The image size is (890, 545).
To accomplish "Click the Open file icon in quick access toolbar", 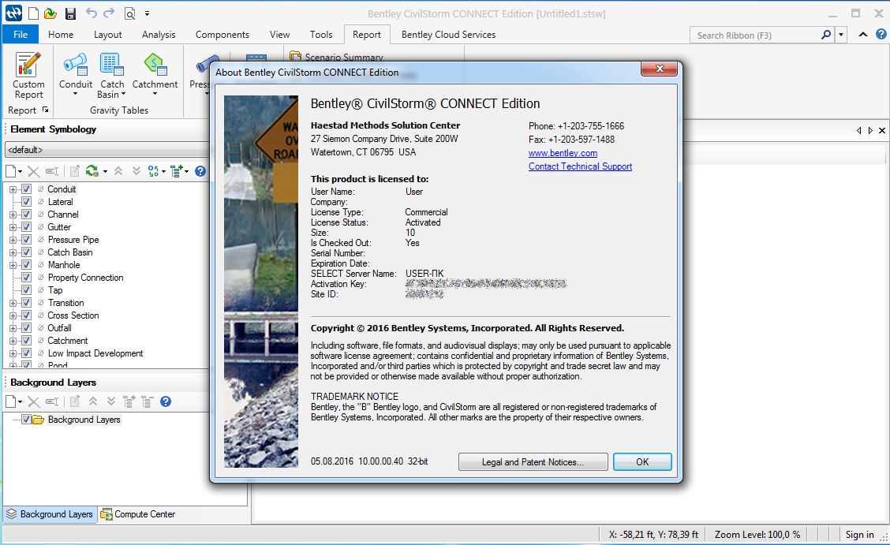I will click(x=50, y=13).
